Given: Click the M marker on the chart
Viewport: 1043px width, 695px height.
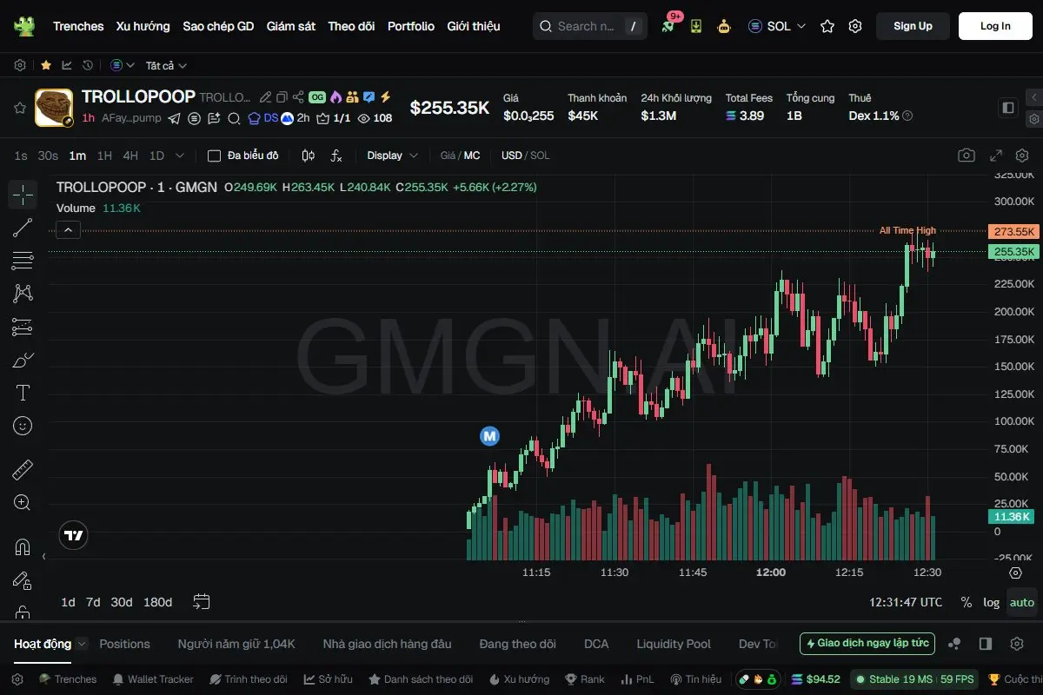Looking at the screenshot, I should [490, 436].
